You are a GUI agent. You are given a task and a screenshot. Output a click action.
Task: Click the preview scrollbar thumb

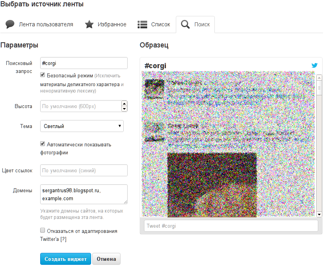coord(319,88)
